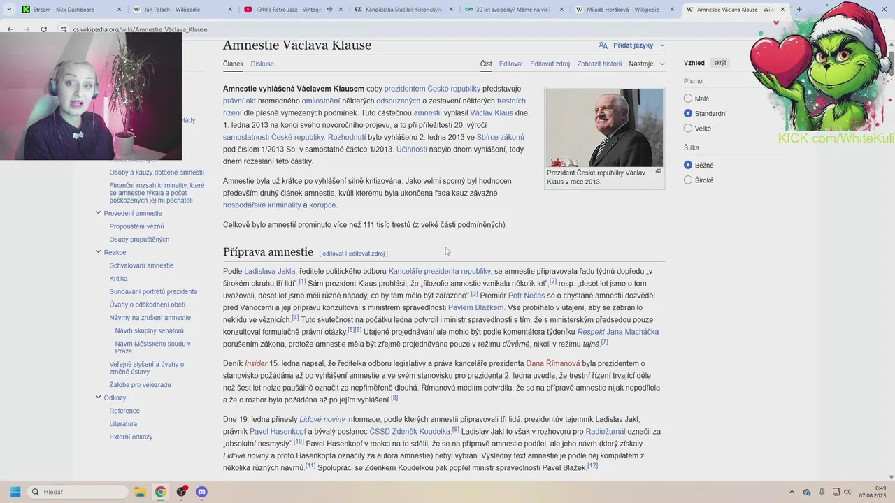Click editovat link beside Příprava amnestie
Screen dimensions: 895x503
pyautogui.click(x=333, y=254)
